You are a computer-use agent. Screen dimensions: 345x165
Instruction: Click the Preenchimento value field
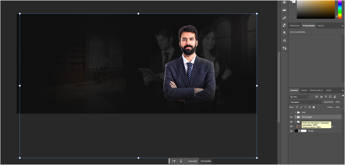[337, 107]
